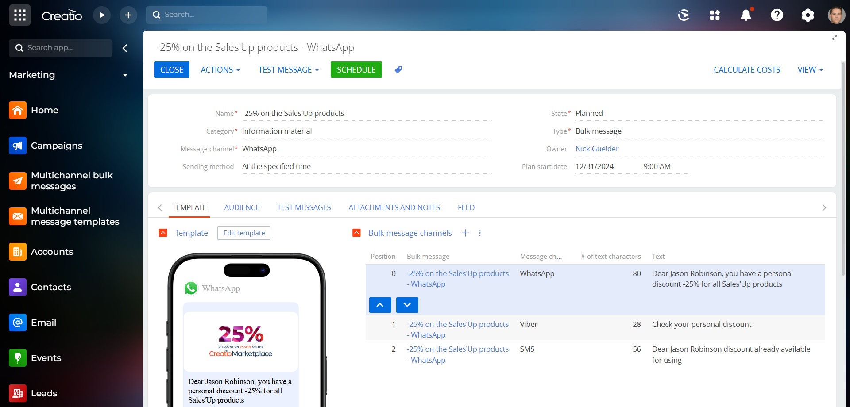Switch to the AUDIENCE tab
This screenshot has height=407, width=850.
(242, 207)
